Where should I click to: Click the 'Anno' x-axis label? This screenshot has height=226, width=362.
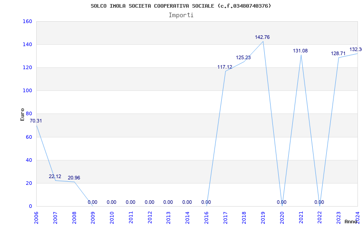pyautogui.click(x=351, y=221)
